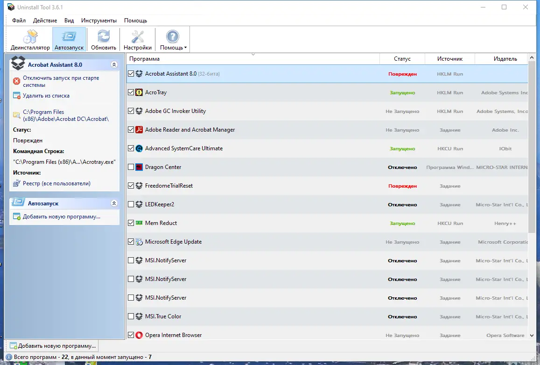Screen dimensions: 540x365
Task: Click the info icon in status bar
Action: (9, 357)
